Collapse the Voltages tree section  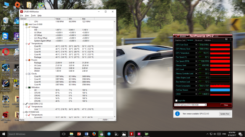coord(26,27)
